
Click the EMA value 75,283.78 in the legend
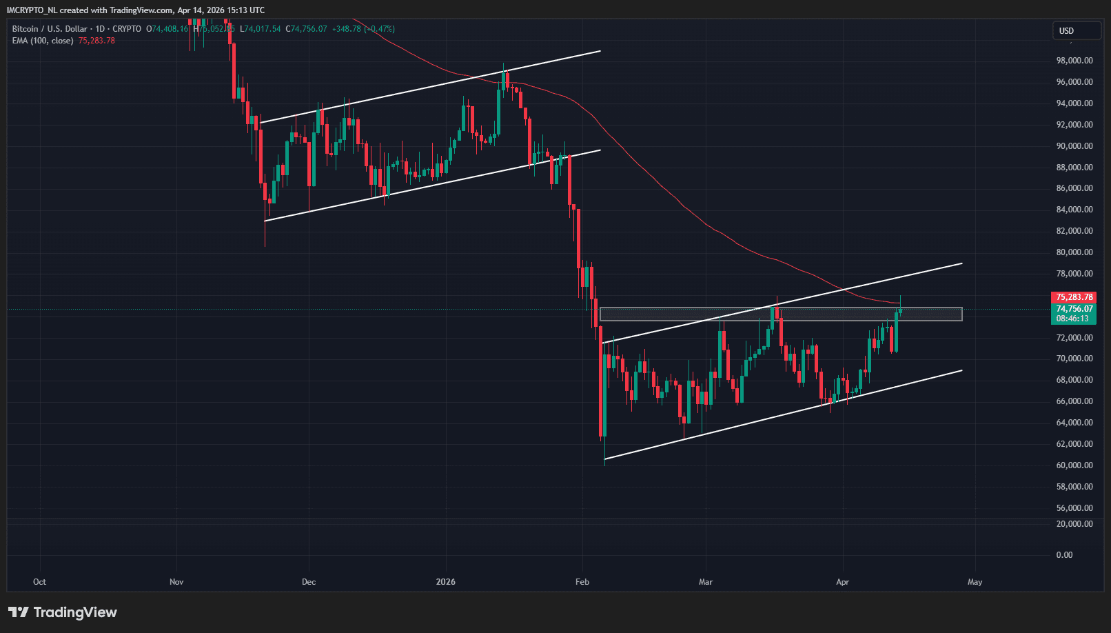coord(96,41)
